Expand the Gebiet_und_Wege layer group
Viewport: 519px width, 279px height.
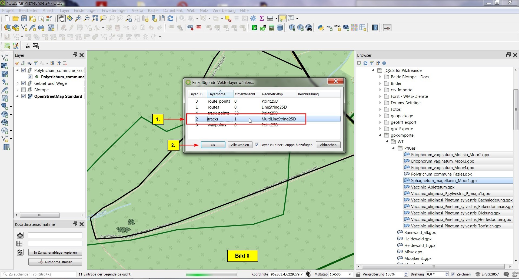point(18,83)
